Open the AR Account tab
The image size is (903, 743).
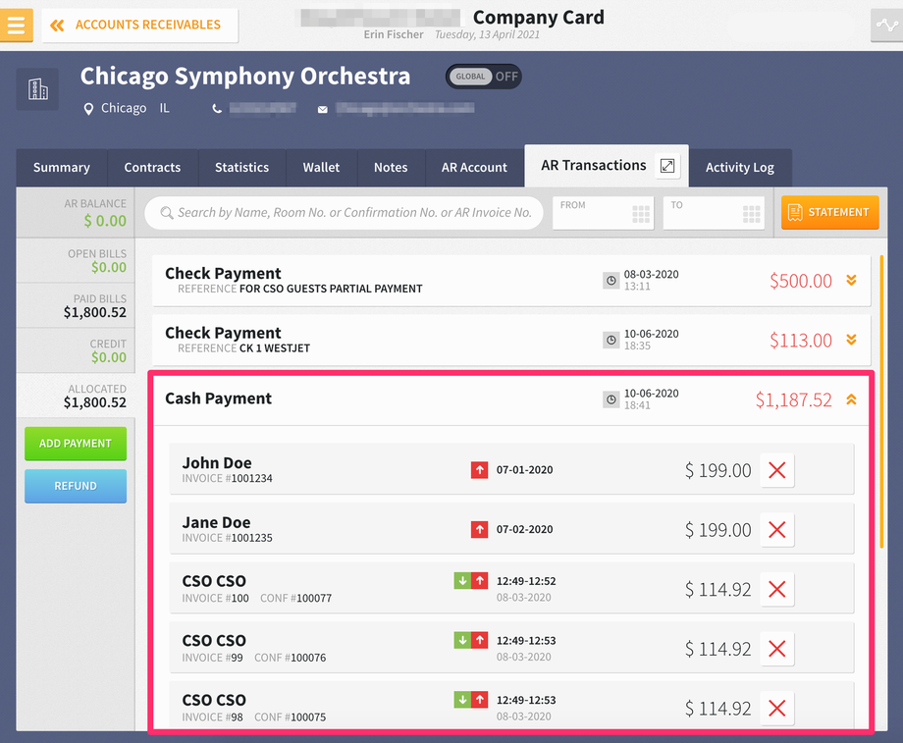coord(474,168)
